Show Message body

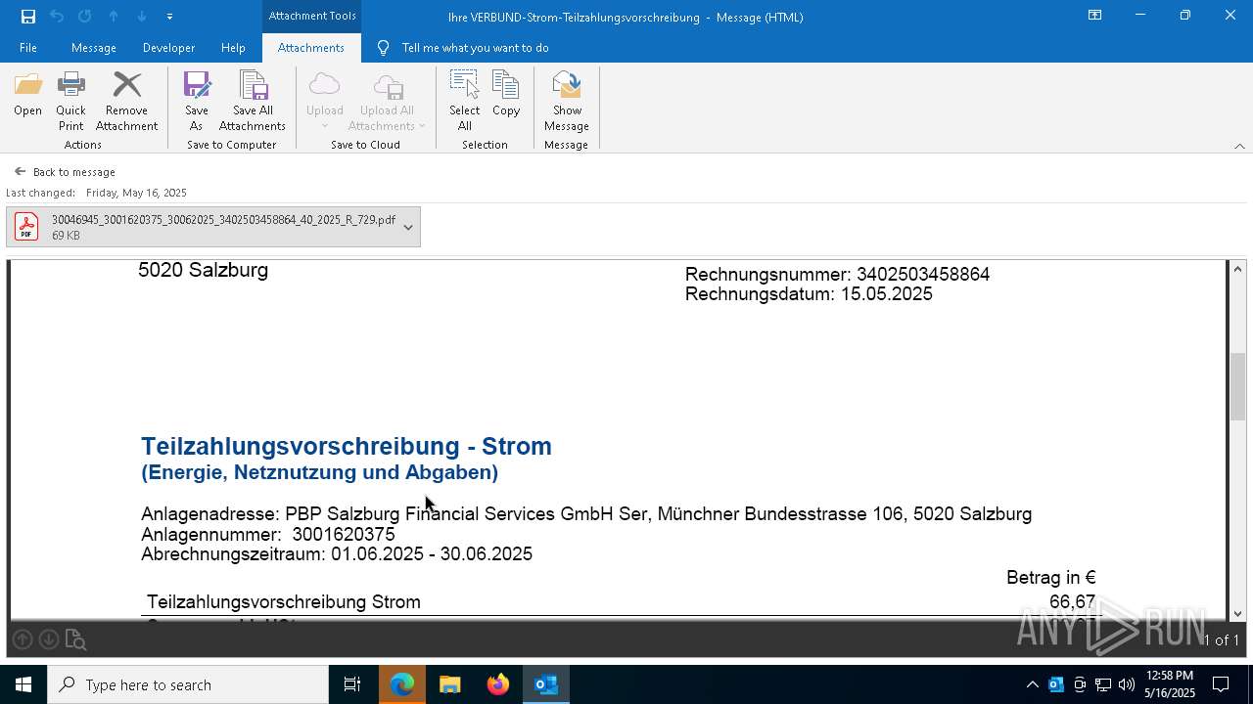pos(567,102)
